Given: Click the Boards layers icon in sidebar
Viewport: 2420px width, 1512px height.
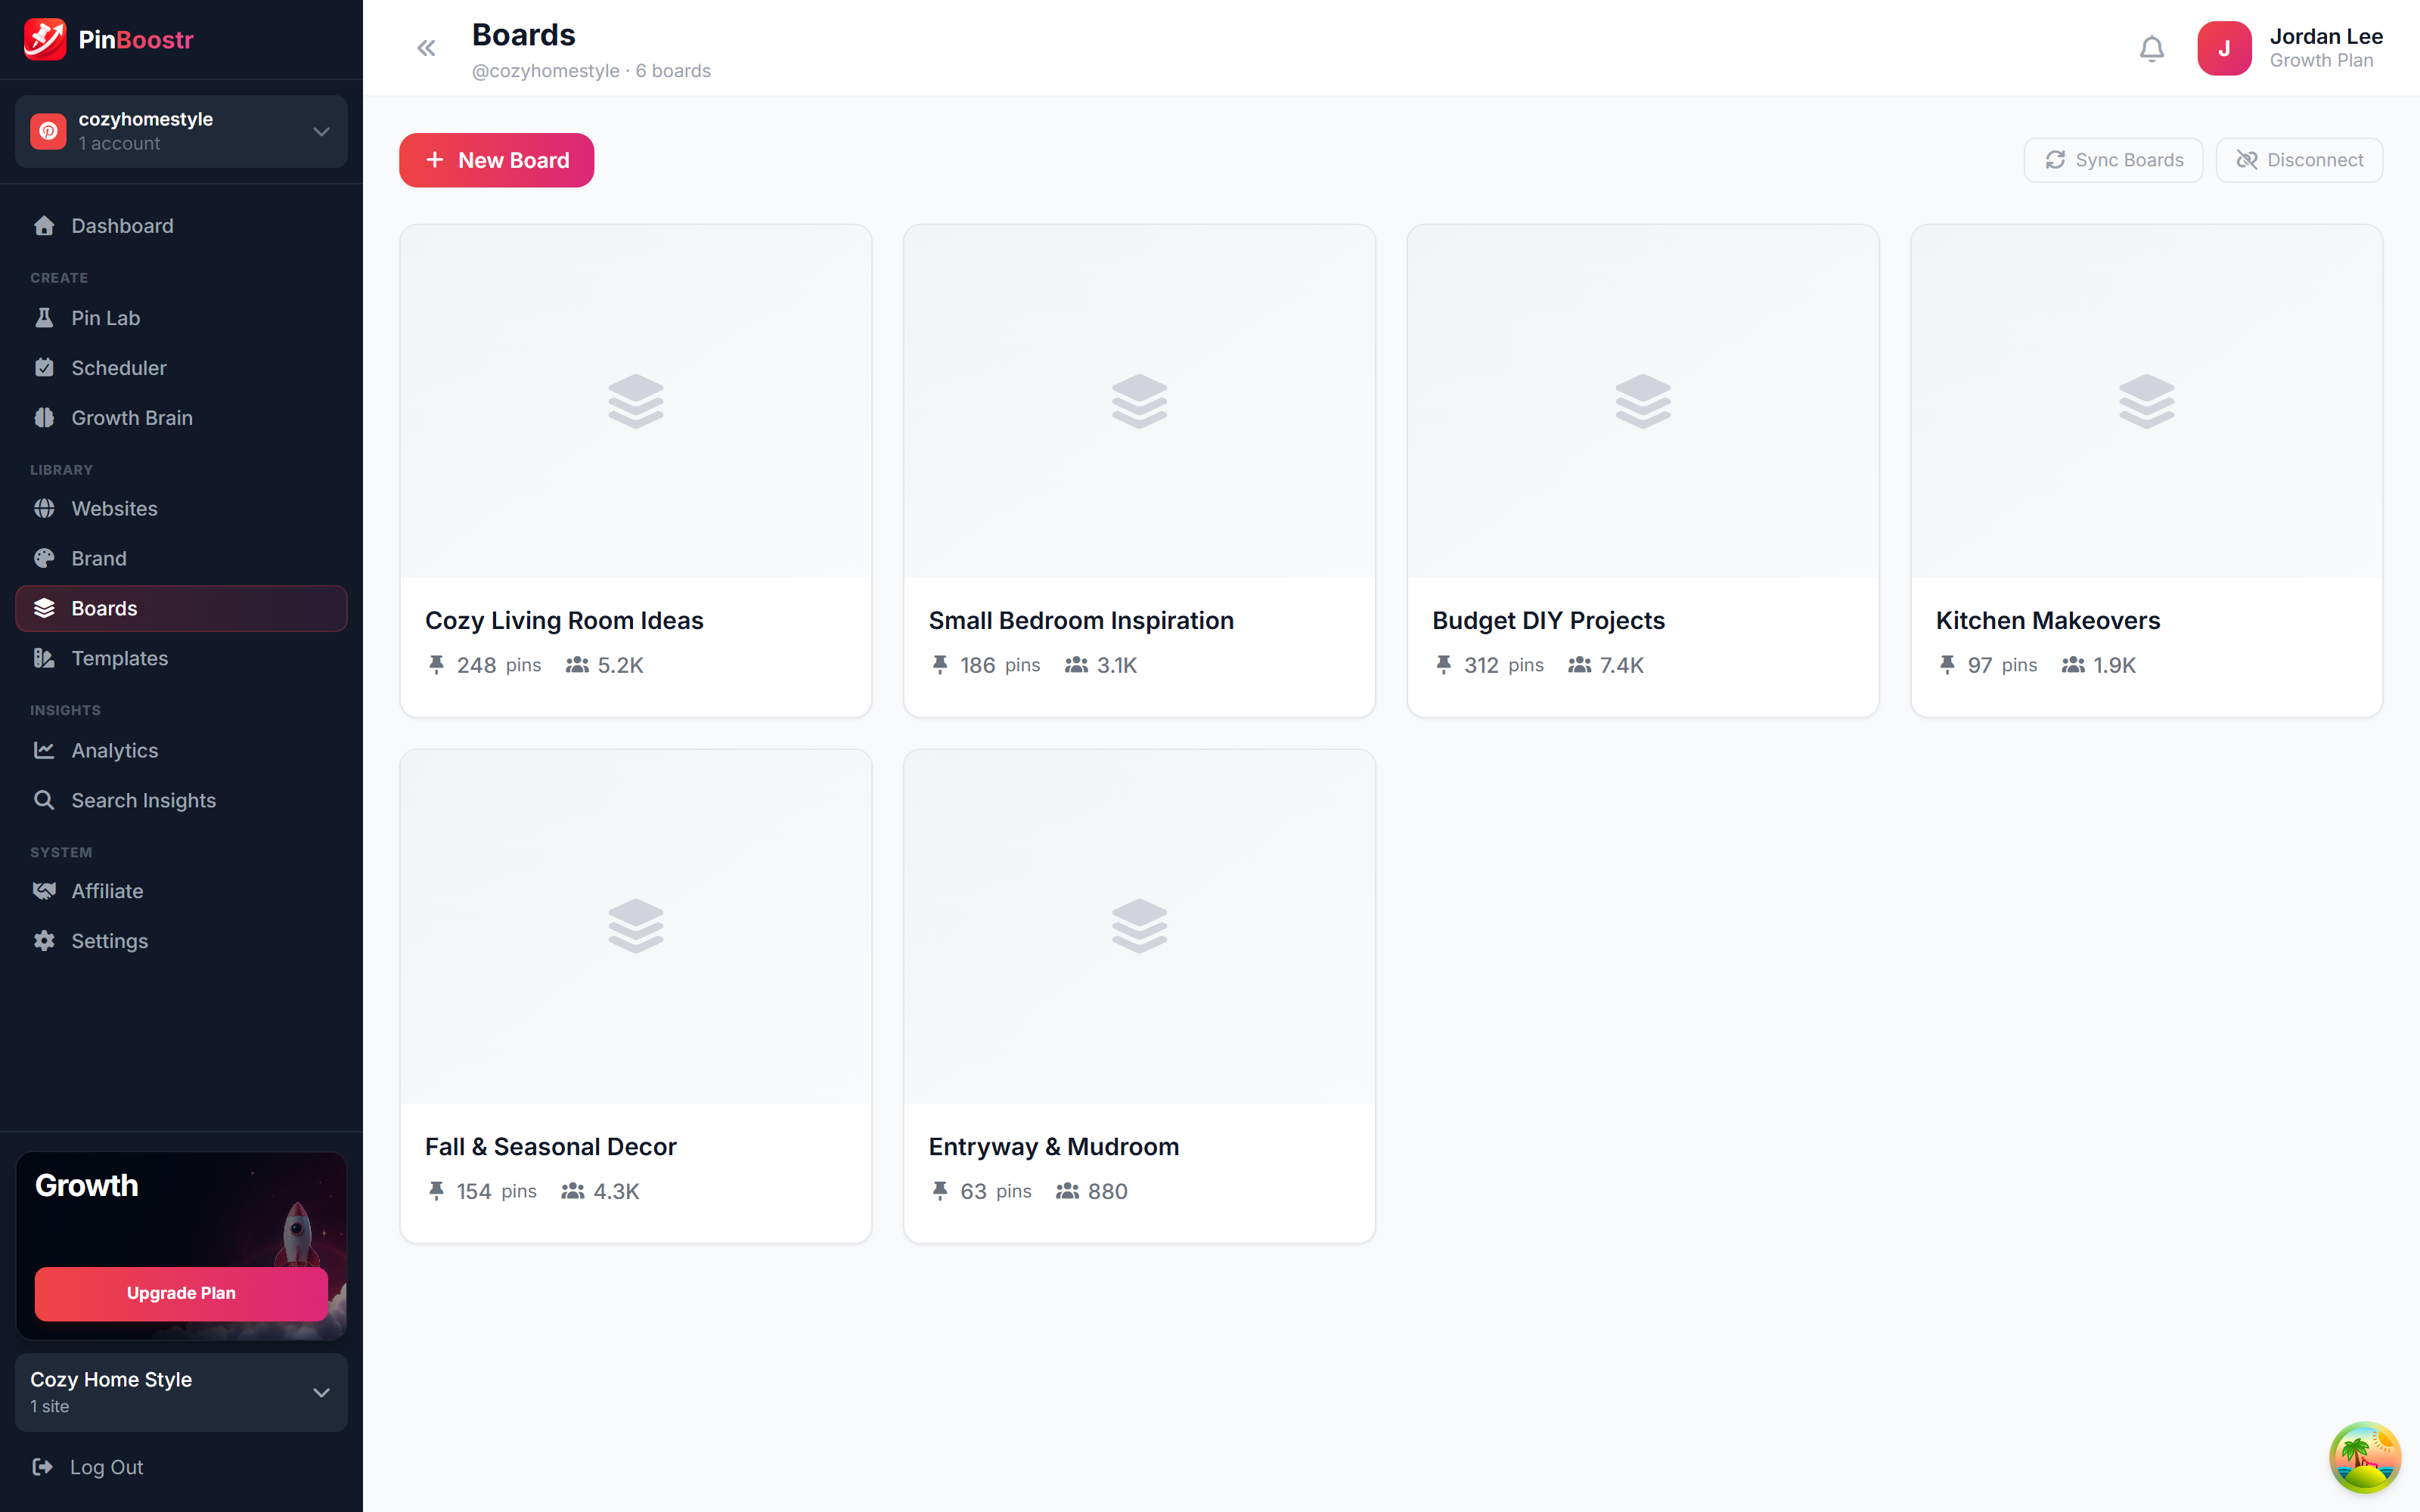Looking at the screenshot, I should 44,609.
